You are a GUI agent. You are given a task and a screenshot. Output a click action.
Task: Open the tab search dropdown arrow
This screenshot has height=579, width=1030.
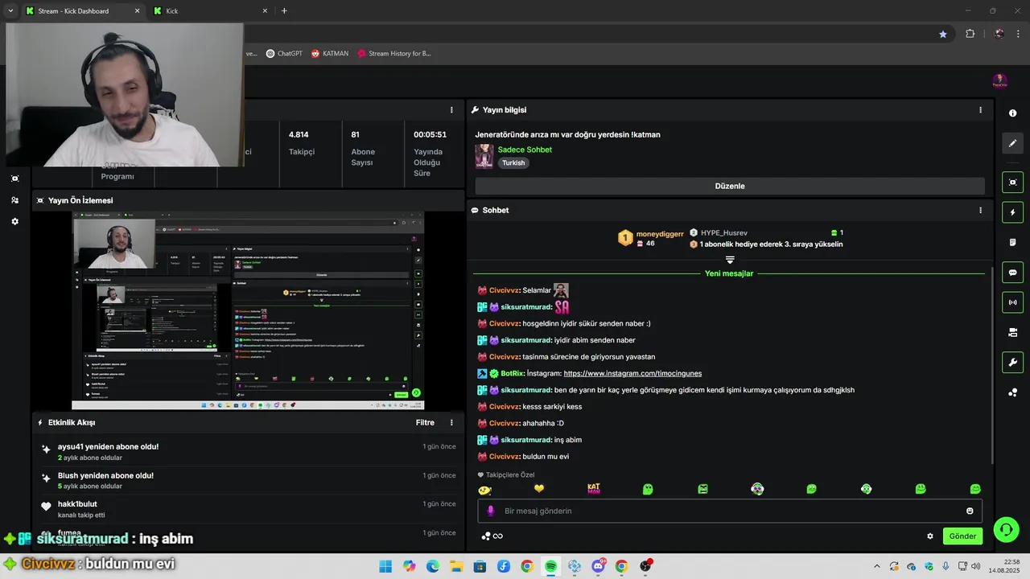click(10, 11)
